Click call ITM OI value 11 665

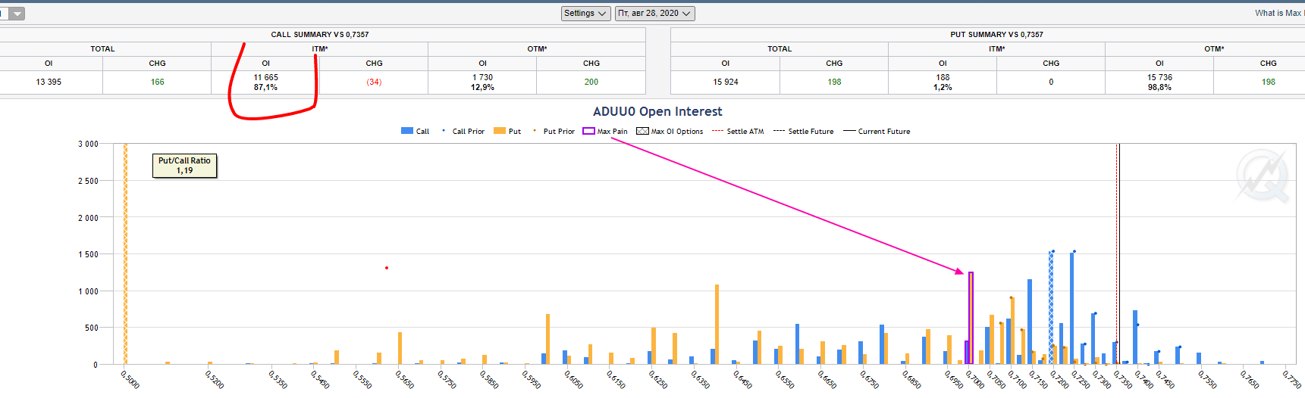pos(265,77)
